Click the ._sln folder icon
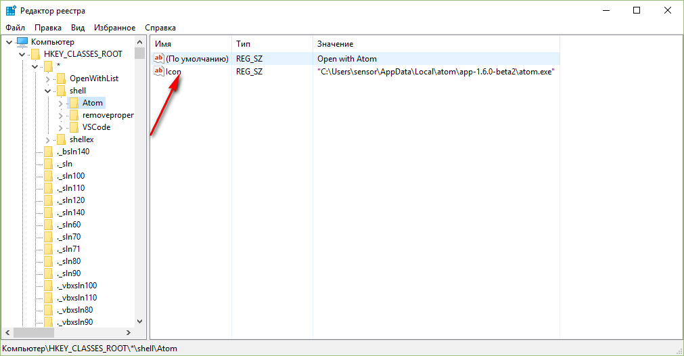 pyautogui.click(x=49, y=164)
